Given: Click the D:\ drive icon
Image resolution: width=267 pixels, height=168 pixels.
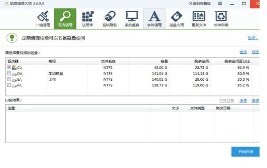Looking at the screenshot, I should click(14, 74).
